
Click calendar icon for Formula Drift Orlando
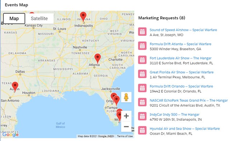tap(142, 88)
